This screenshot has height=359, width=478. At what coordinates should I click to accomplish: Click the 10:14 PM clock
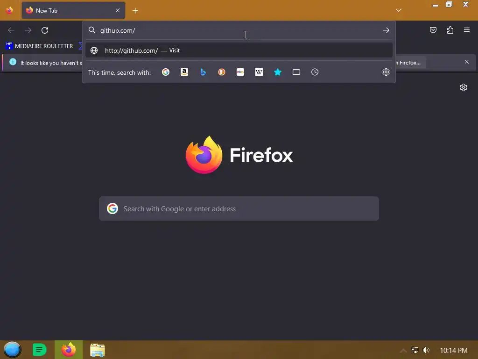click(x=454, y=351)
